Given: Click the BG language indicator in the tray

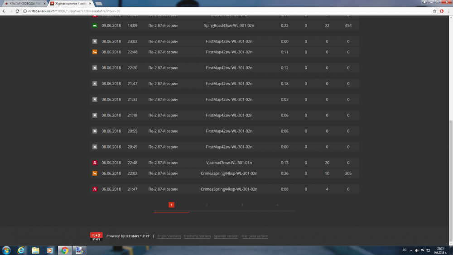Looking at the screenshot, I should click(x=405, y=250).
